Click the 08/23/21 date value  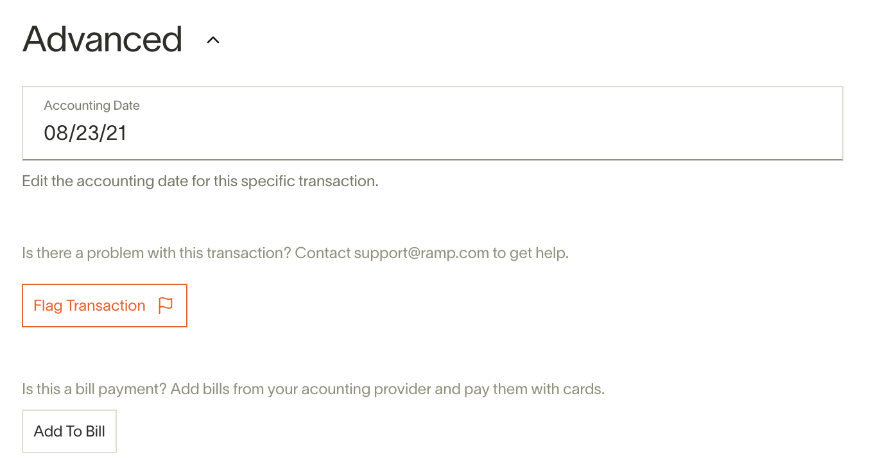[x=85, y=133]
